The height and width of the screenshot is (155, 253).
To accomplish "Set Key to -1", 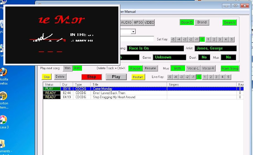I will [196, 39].
